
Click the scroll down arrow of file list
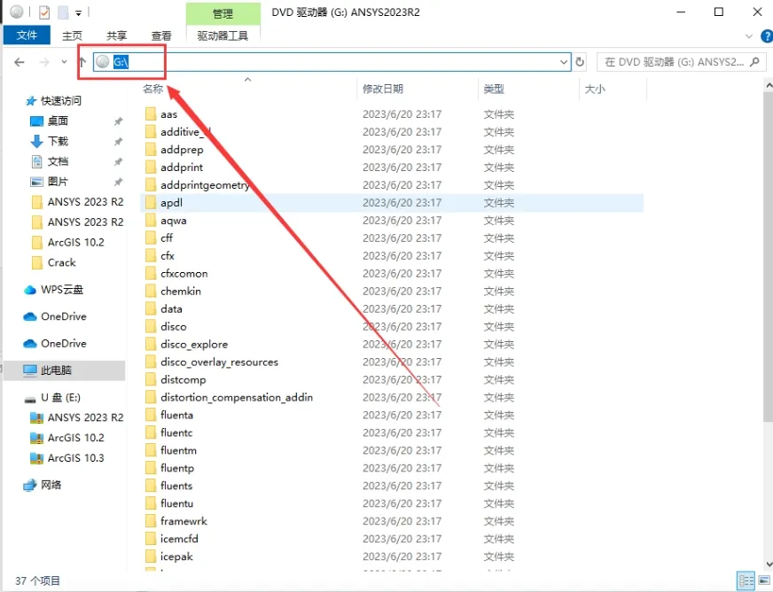pyautogui.click(x=769, y=565)
